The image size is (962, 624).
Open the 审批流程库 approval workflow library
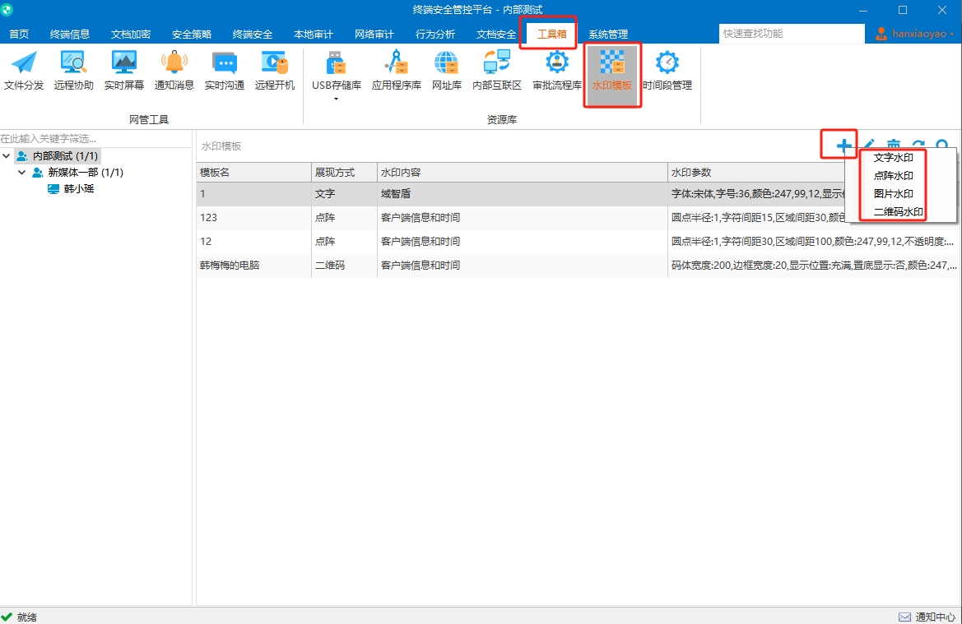(557, 71)
